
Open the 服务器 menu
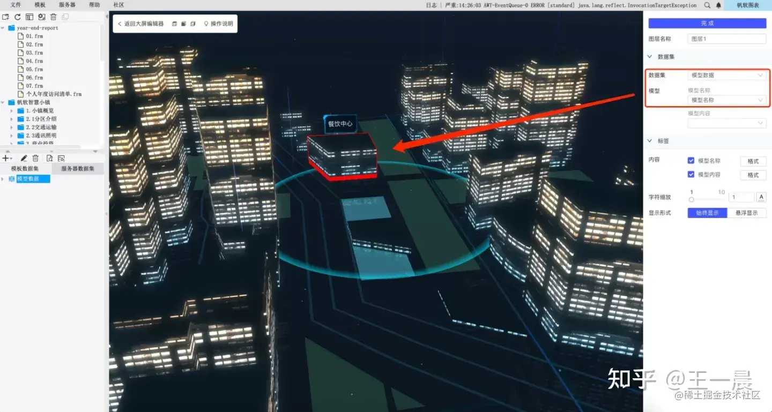point(67,5)
